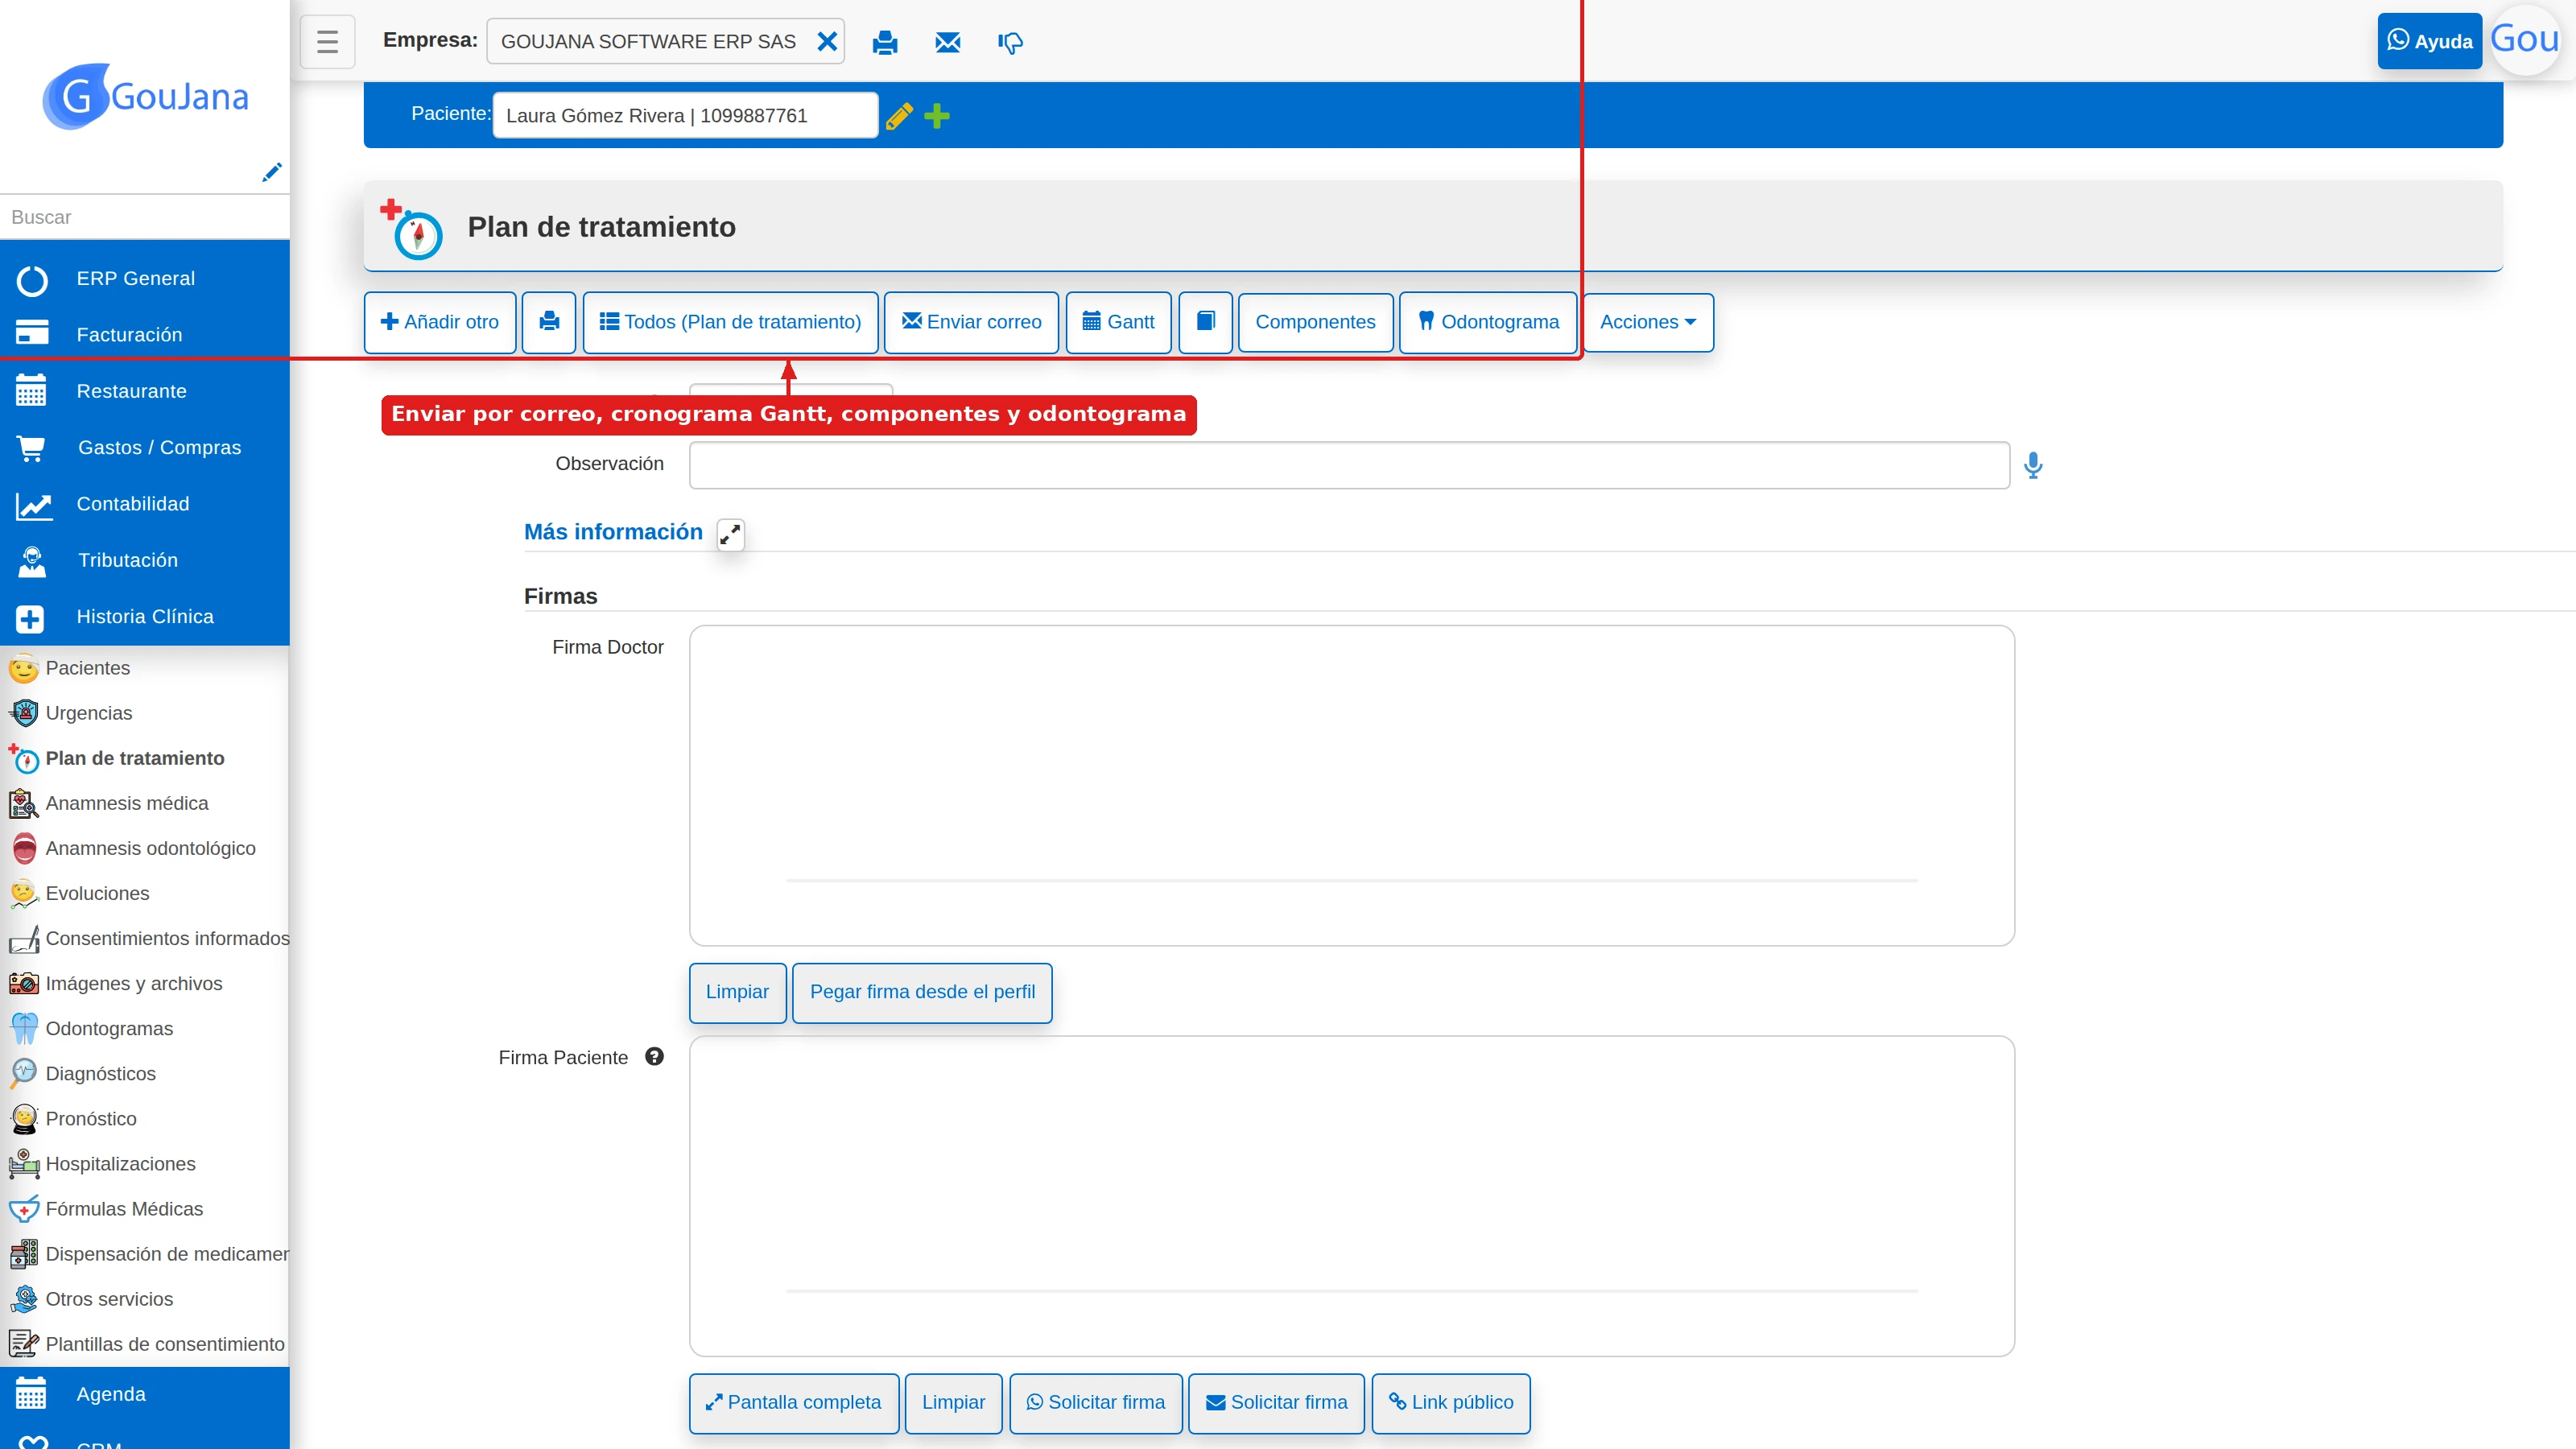
Task: Clear the Empresa selection with X
Action: point(827,42)
